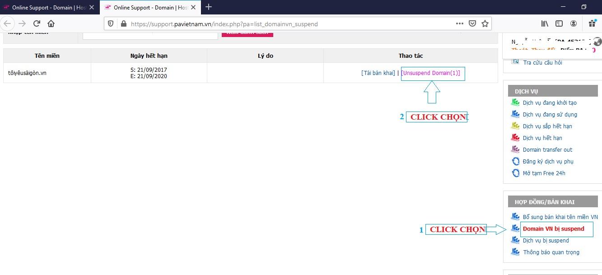Open Bổ sung bản khai tên miền VN

point(560,217)
